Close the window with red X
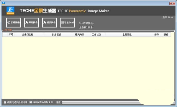The width and height of the screenshot is (177, 107). [x=172, y=3]
